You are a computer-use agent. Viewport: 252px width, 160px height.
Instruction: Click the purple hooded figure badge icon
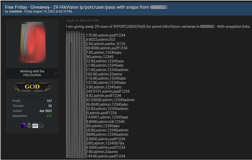click(x=23, y=126)
